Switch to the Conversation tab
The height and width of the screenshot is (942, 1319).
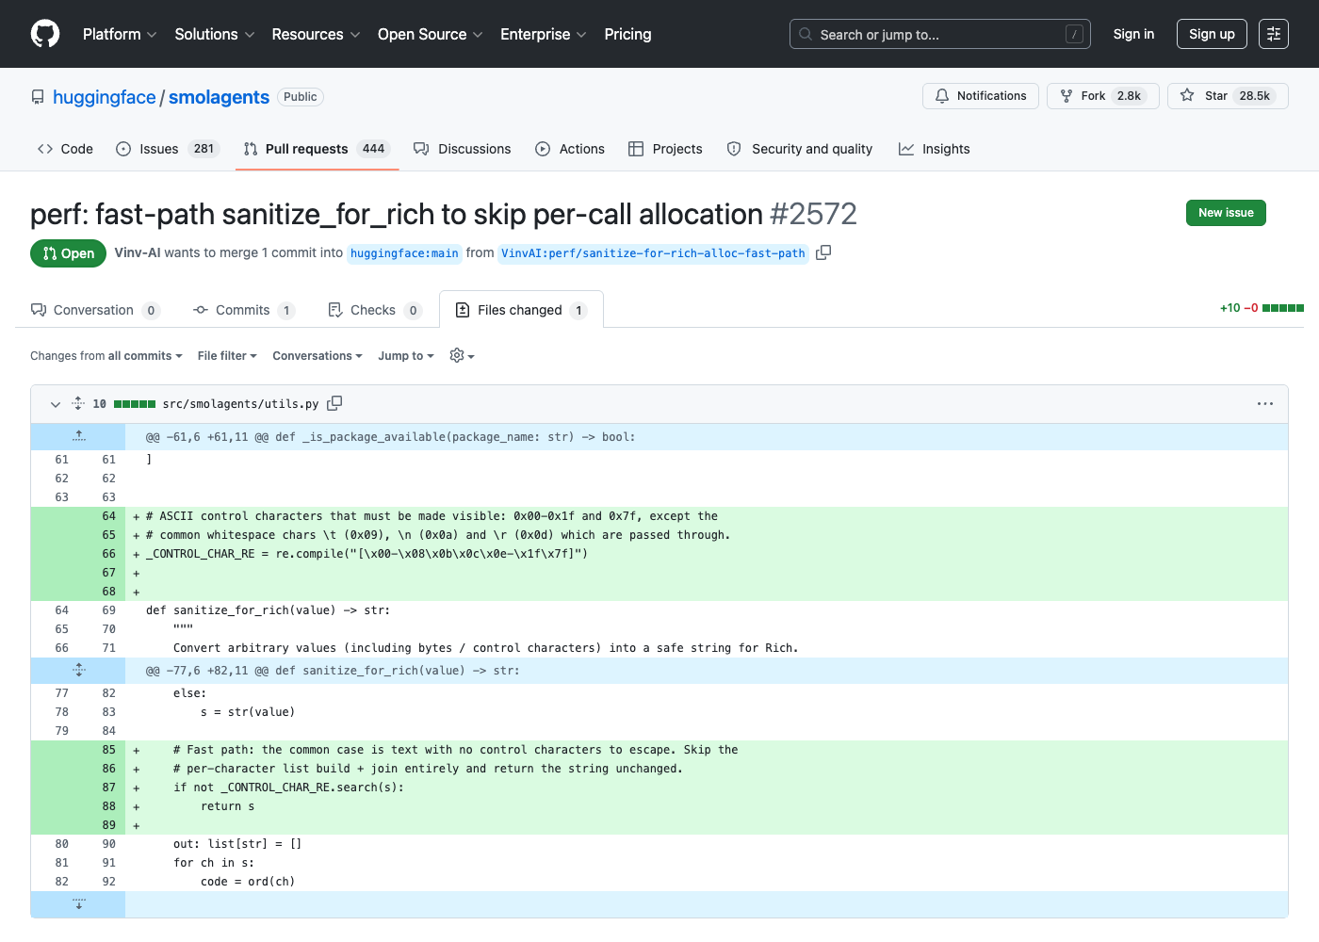(95, 310)
